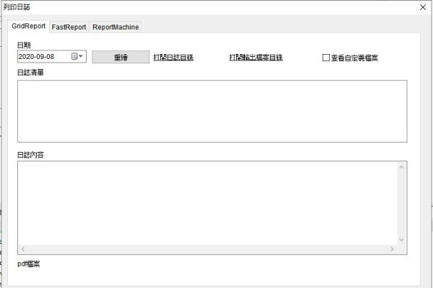
Task: Close the 列印日誌 dialog window
Action: [x=423, y=7]
